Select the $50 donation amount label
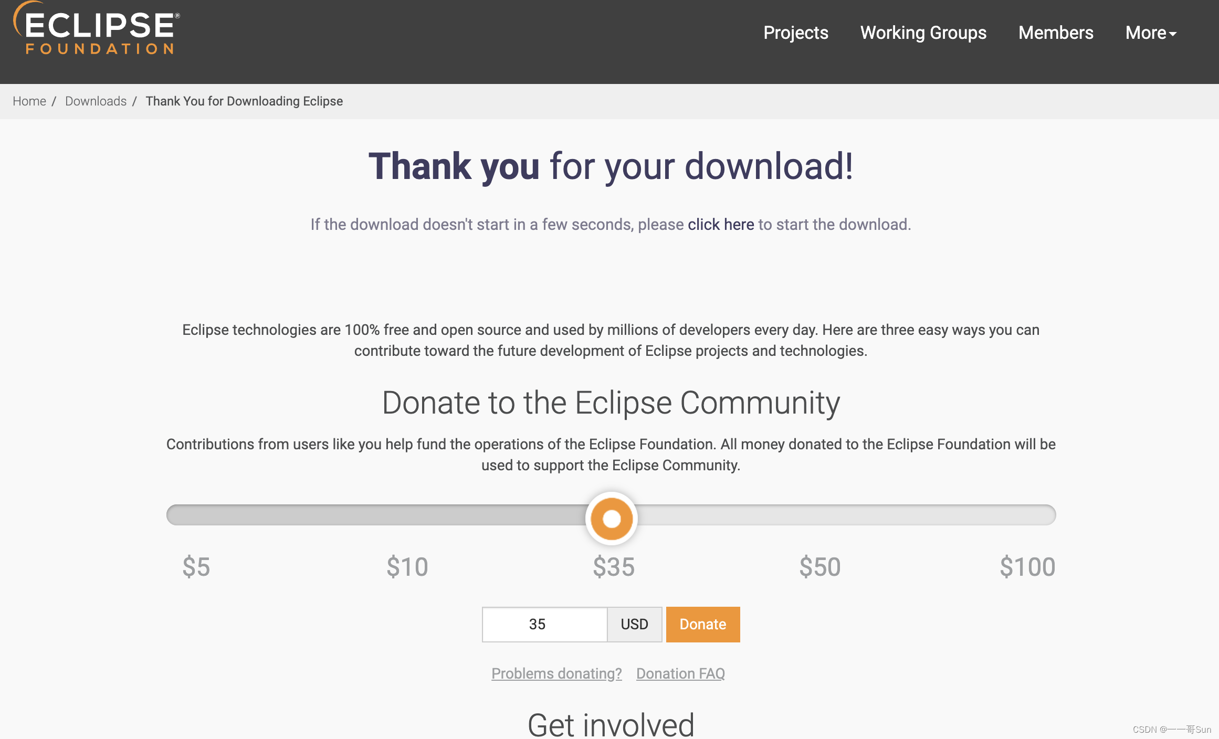 coord(820,567)
